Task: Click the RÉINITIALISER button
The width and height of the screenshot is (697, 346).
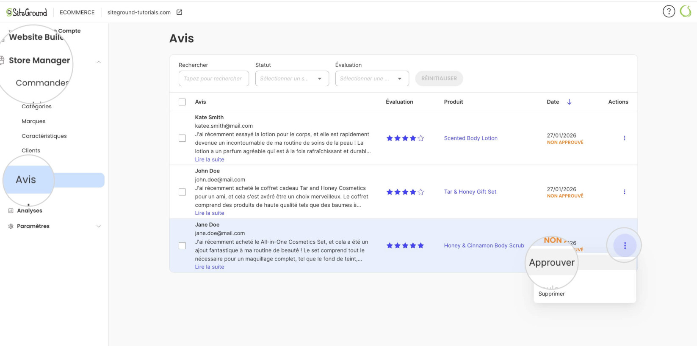Action: click(x=439, y=79)
